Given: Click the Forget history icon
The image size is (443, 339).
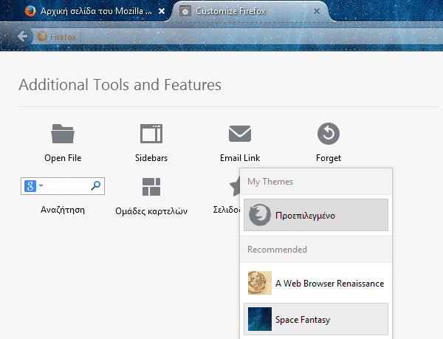Looking at the screenshot, I should pos(329,134).
